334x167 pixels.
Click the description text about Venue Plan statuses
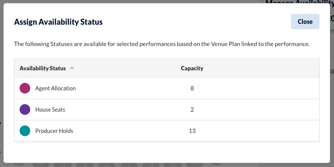[162, 44]
